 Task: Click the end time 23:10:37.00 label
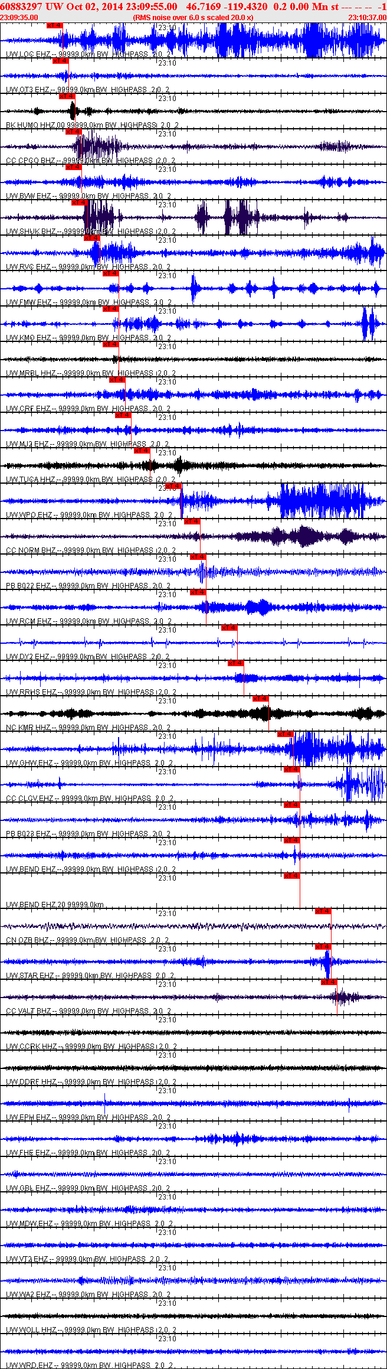coord(367,18)
